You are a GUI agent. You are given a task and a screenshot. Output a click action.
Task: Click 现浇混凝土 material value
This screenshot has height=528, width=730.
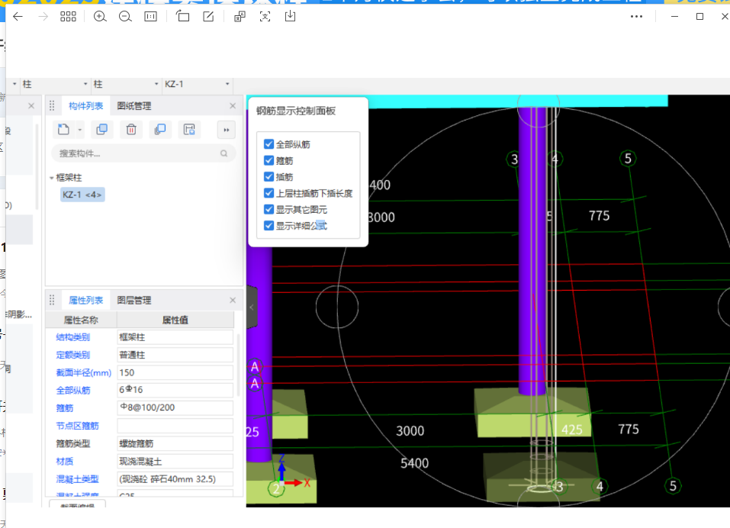pos(175,462)
